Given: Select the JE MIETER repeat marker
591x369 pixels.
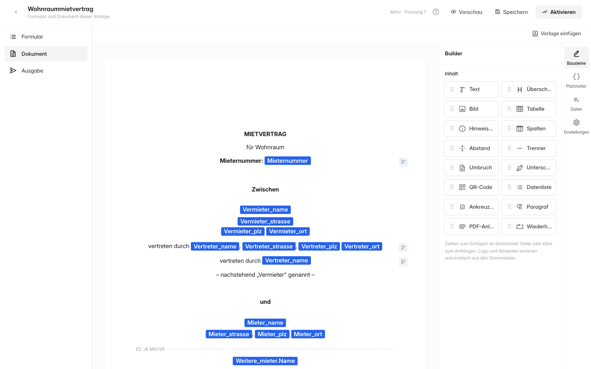Looking at the screenshot, I should pyautogui.click(x=150, y=349).
